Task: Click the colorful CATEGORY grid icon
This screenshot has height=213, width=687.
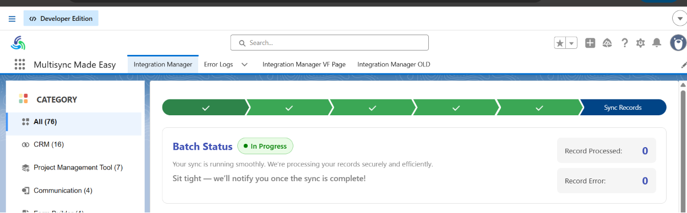Action: [23, 99]
